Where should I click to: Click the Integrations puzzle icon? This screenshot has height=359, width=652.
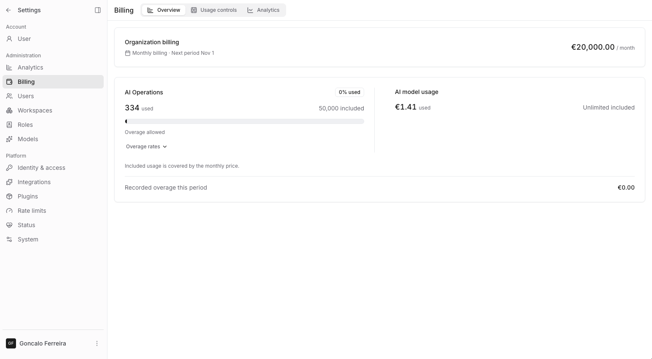tap(9, 182)
